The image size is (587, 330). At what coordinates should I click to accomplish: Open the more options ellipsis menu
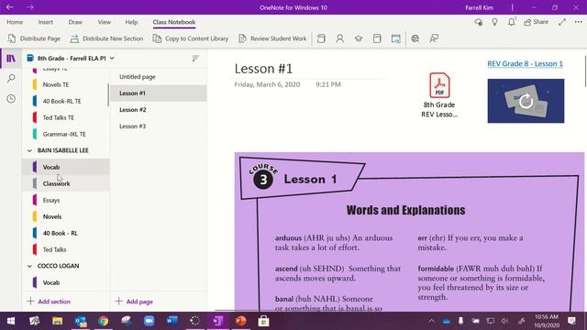579,22
